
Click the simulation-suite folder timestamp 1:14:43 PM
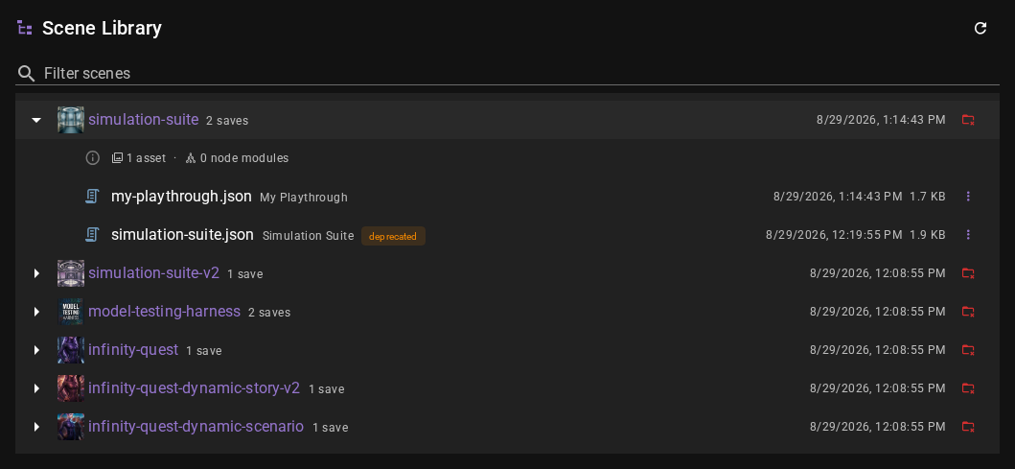pos(881,120)
